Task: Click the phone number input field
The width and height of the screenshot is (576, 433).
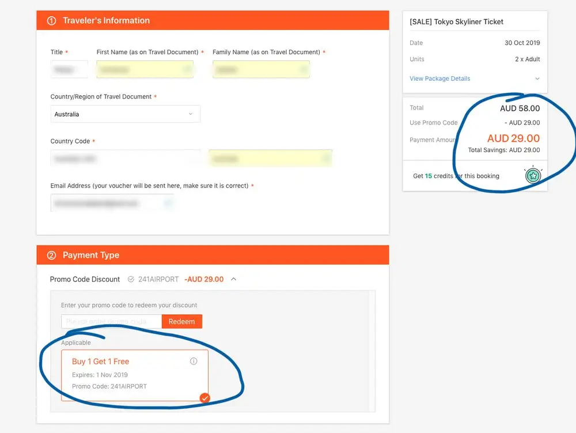Action: coord(270,159)
